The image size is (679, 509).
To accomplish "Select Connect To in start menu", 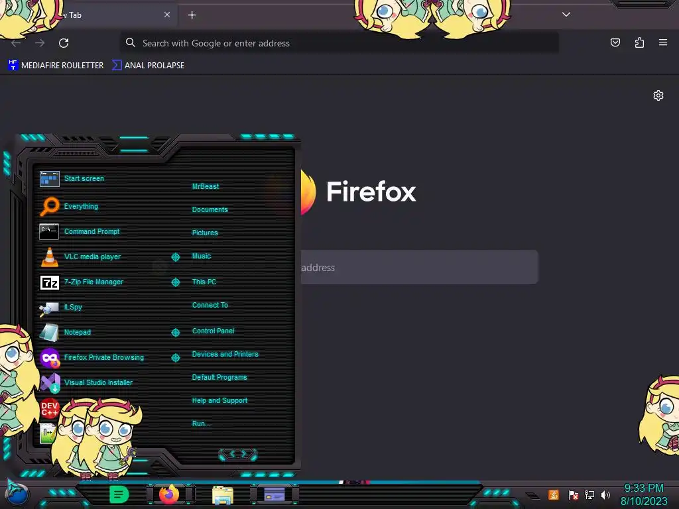I will 210,305.
